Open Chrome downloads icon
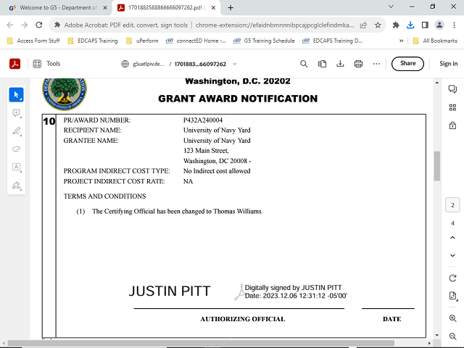 click(410, 25)
